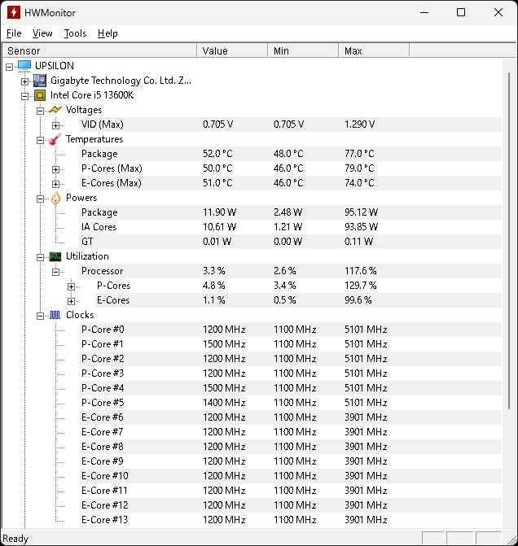Select the P-Core #5 clock row
Image resolution: width=518 pixels, height=546 pixels.
tap(291, 403)
